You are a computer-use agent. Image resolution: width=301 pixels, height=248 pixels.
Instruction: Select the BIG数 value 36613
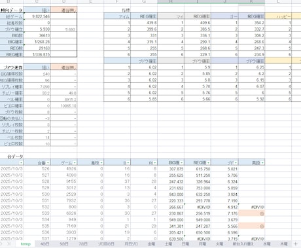[37, 35]
